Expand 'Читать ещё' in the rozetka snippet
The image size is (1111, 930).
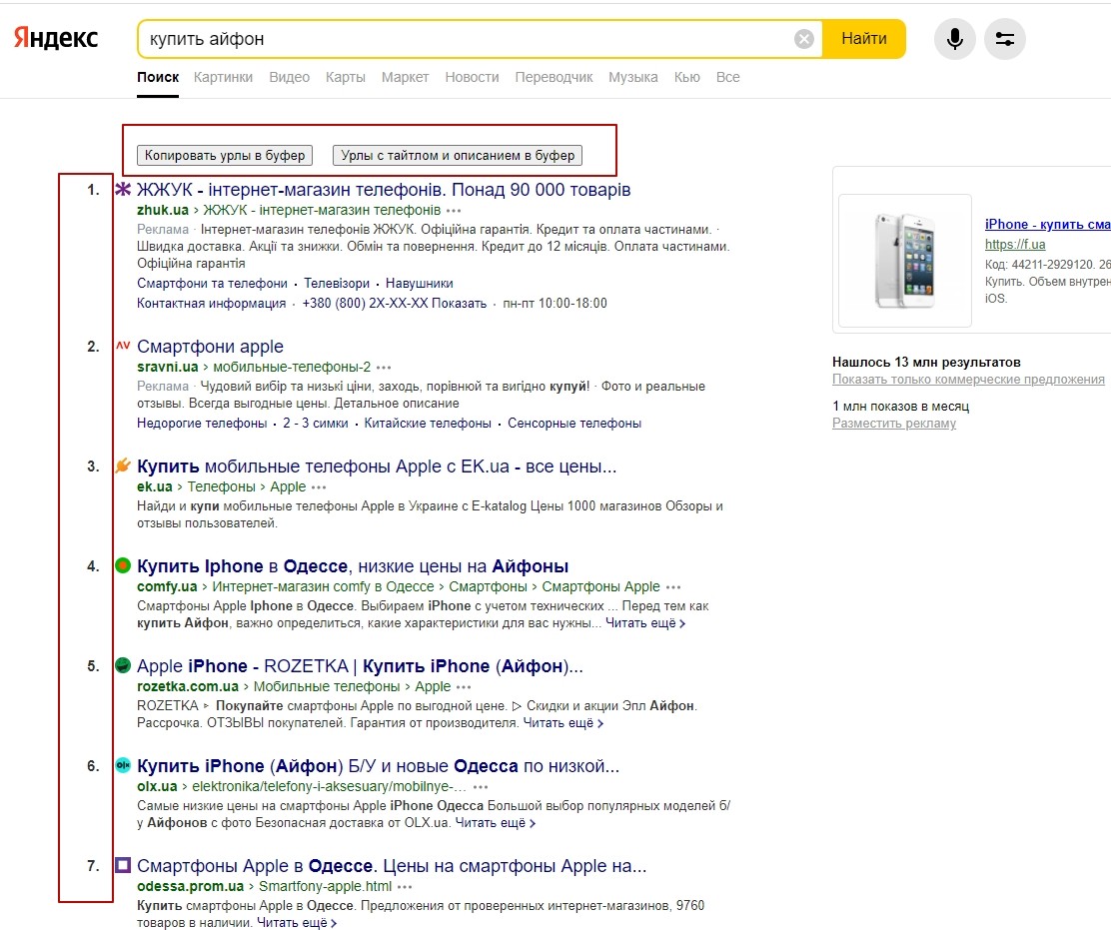[563, 723]
